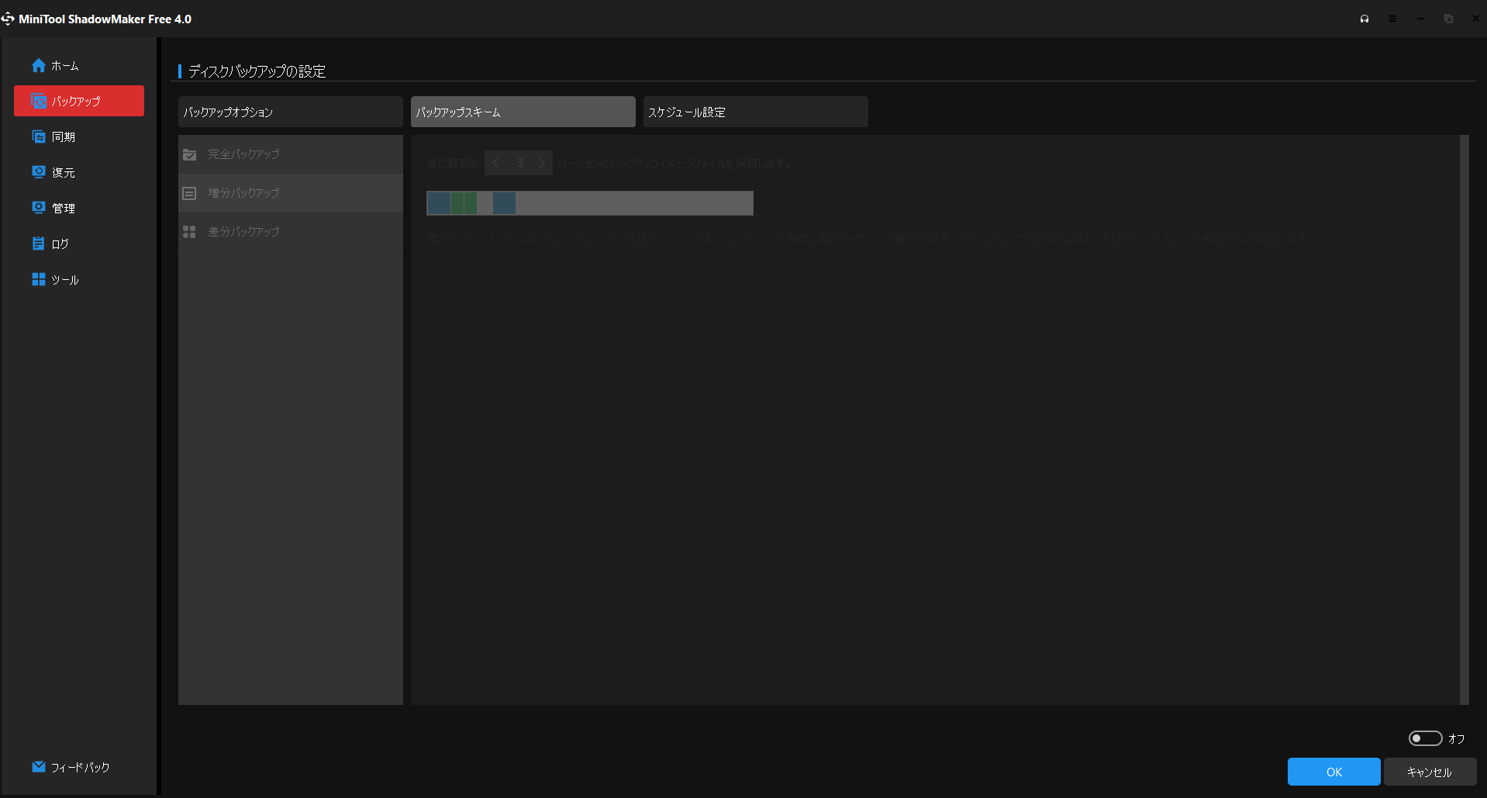
Task: Switch to スケジュール設定 tab
Action: click(755, 112)
